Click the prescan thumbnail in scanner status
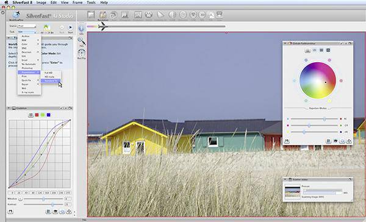Screen dimensions: 366x222 (292, 192)
